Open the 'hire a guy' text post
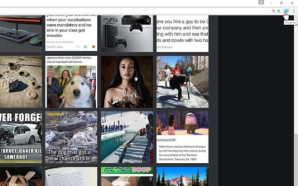The image size is (298, 186). click(x=183, y=34)
